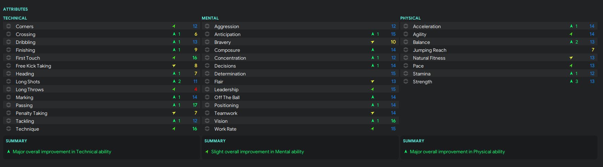Click the yellow arrow for Free Kick Taking
The height and width of the screenshot is (167, 603).
(174, 66)
